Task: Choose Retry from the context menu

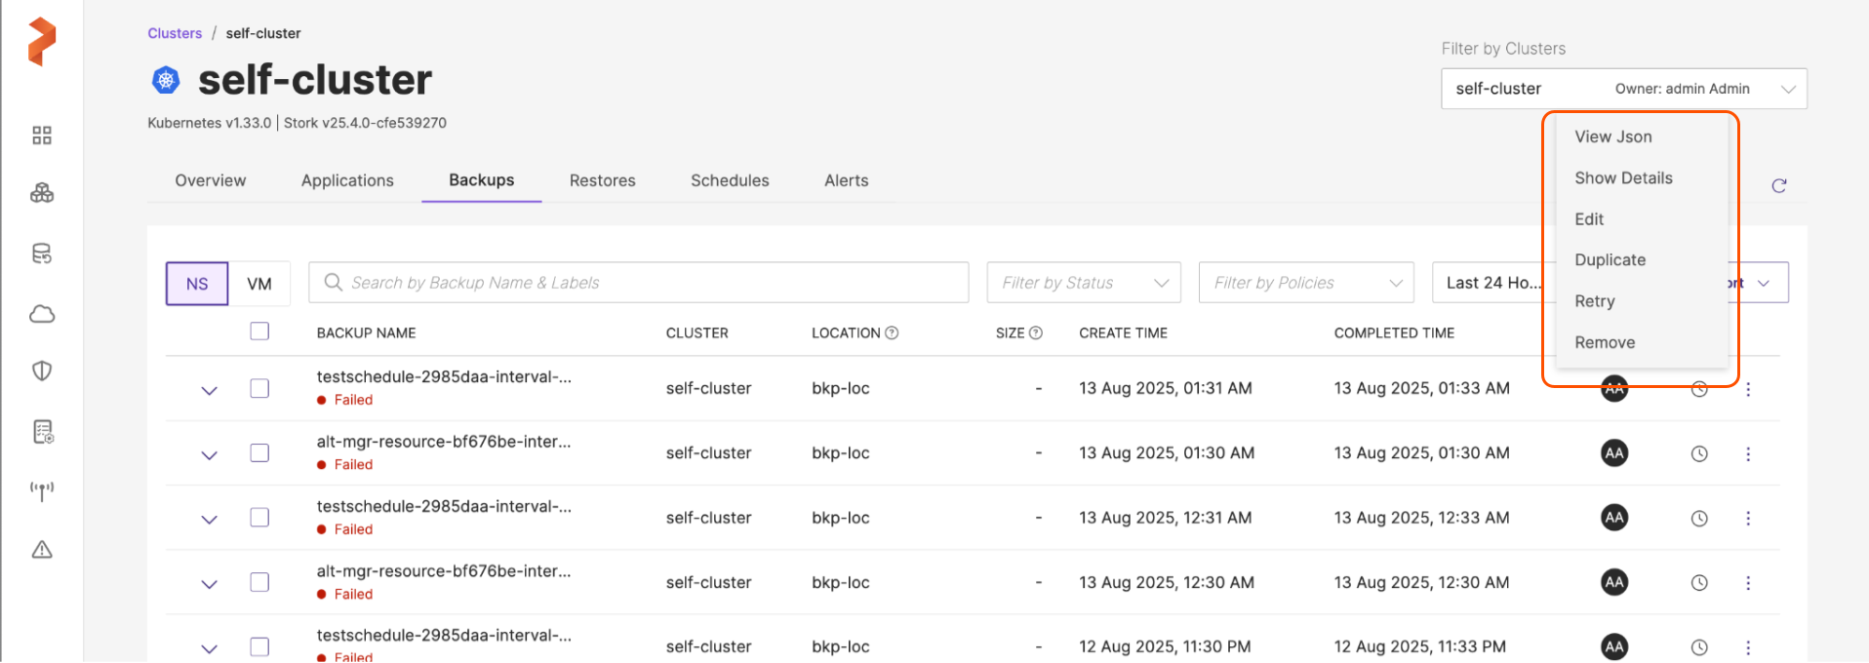Action: (x=1594, y=301)
